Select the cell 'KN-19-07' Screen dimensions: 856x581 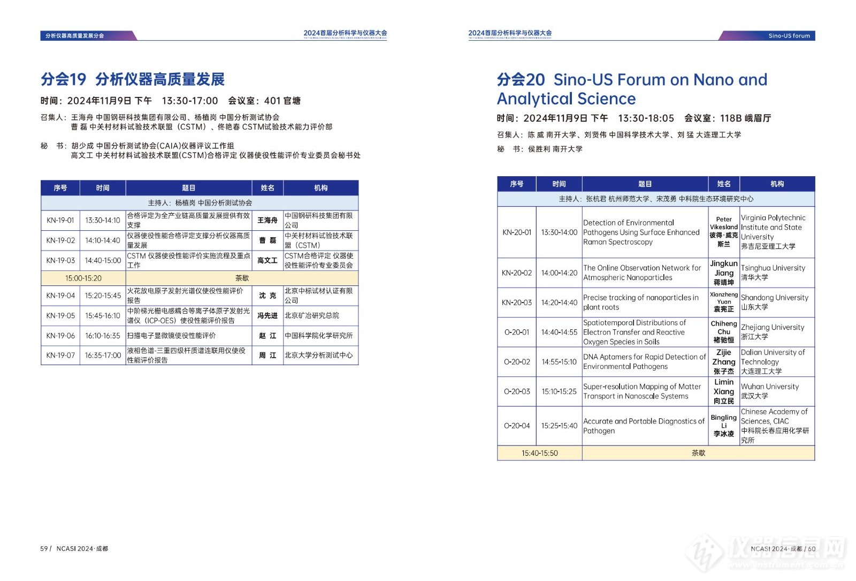point(60,356)
